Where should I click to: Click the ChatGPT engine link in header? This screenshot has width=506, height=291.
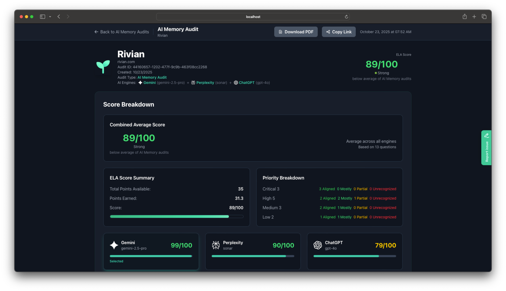coord(246,83)
